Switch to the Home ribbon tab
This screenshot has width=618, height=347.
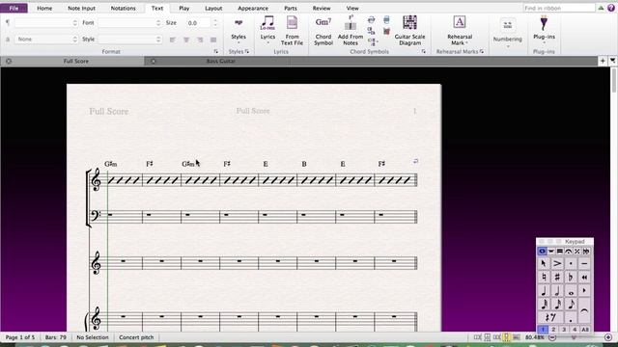click(x=44, y=8)
